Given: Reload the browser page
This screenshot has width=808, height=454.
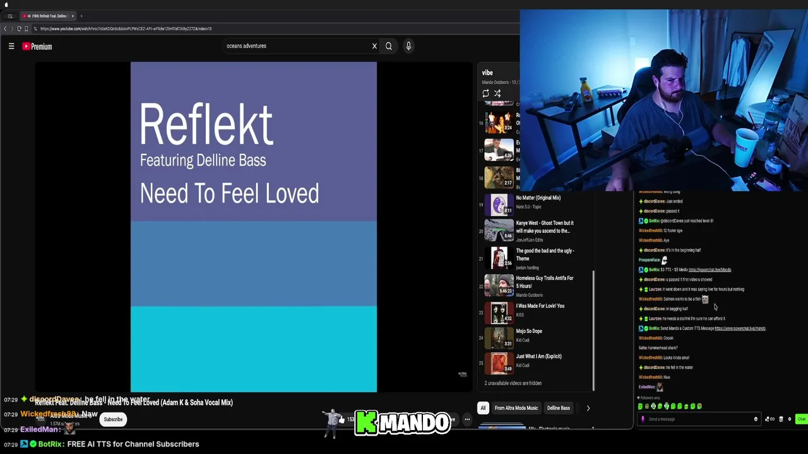Looking at the screenshot, I should [19, 28].
